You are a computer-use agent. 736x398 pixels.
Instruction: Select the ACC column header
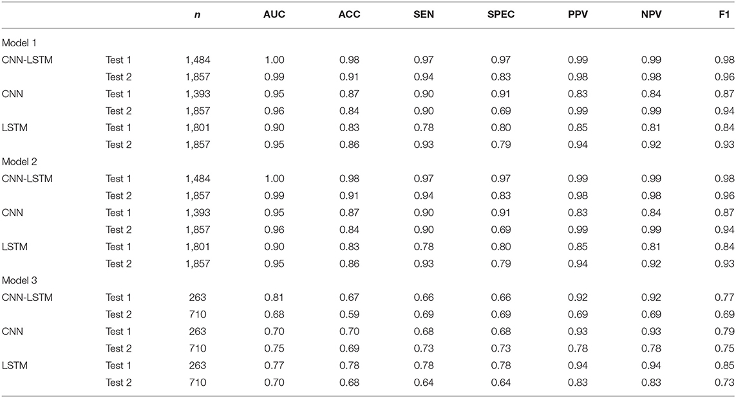click(349, 14)
